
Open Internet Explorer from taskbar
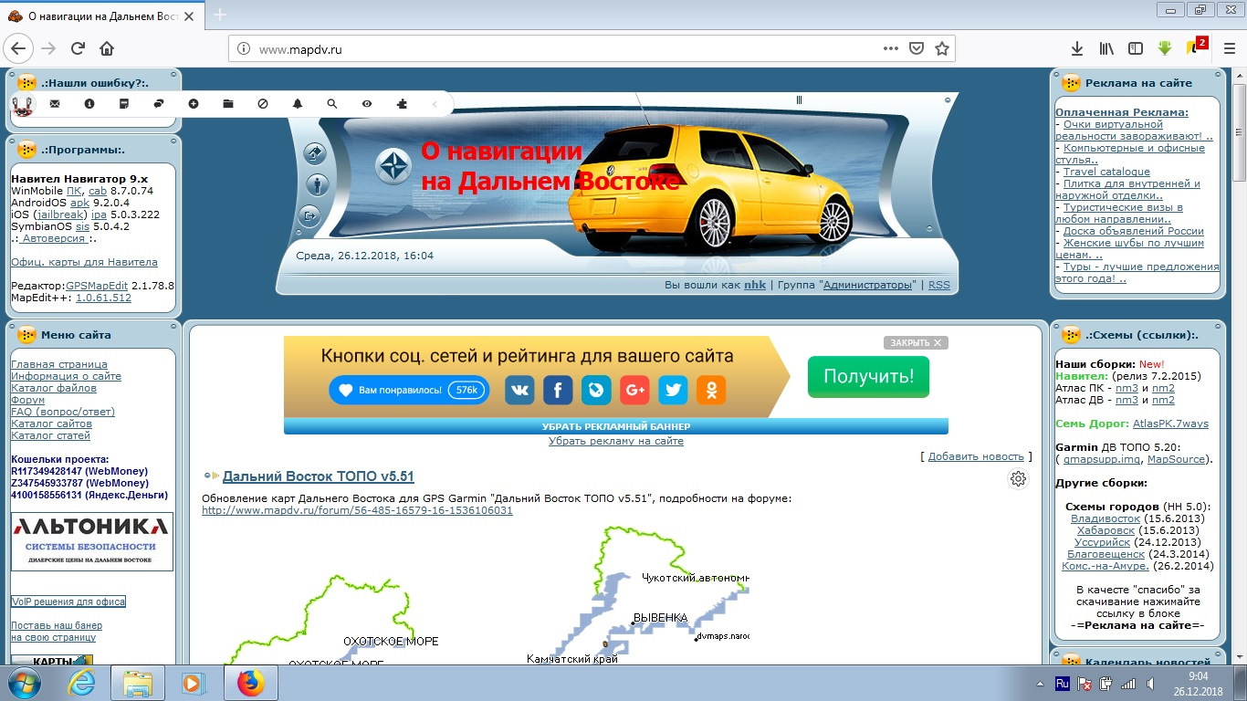(82, 683)
